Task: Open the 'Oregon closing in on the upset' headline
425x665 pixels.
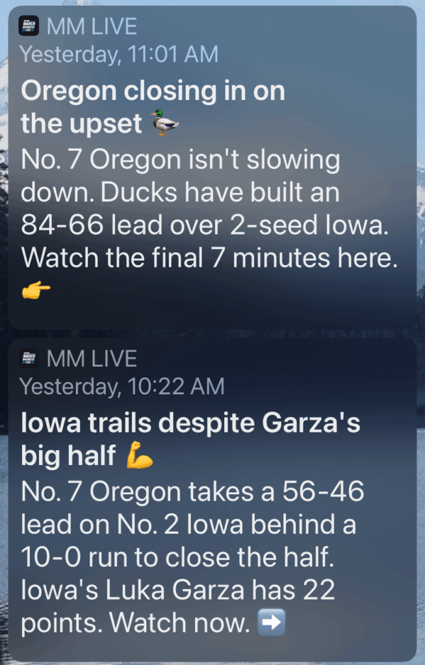Action: [153, 107]
